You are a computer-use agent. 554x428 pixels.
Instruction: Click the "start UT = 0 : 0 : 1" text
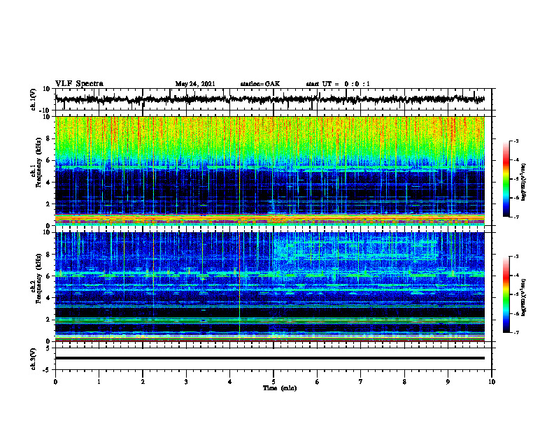pyautogui.click(x=338, y=84)
